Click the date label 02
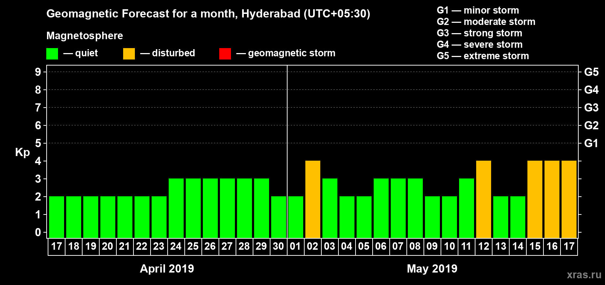Screen dimensions: 605x285 pyautogui.click(x=312, y=247)
